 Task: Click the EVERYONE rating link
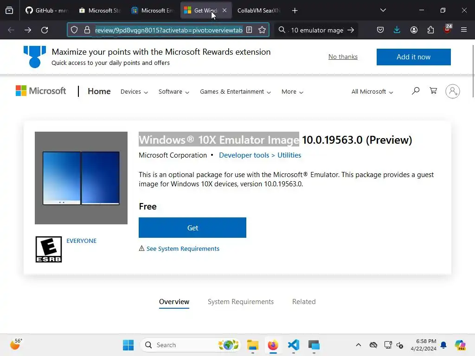(82, 241)
